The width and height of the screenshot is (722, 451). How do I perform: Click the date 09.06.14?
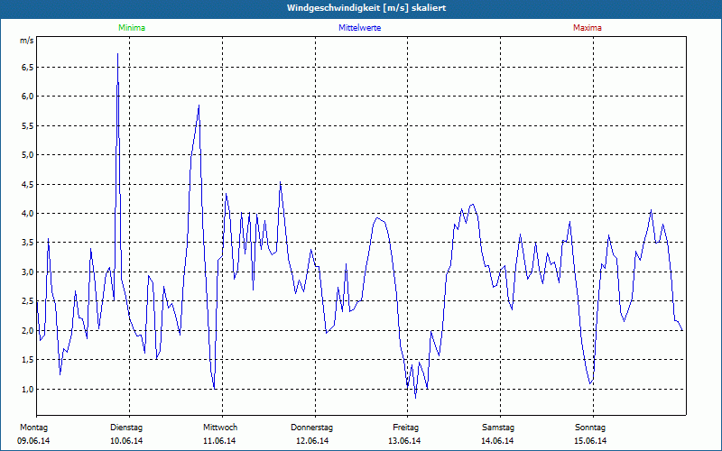click(33, 441)
